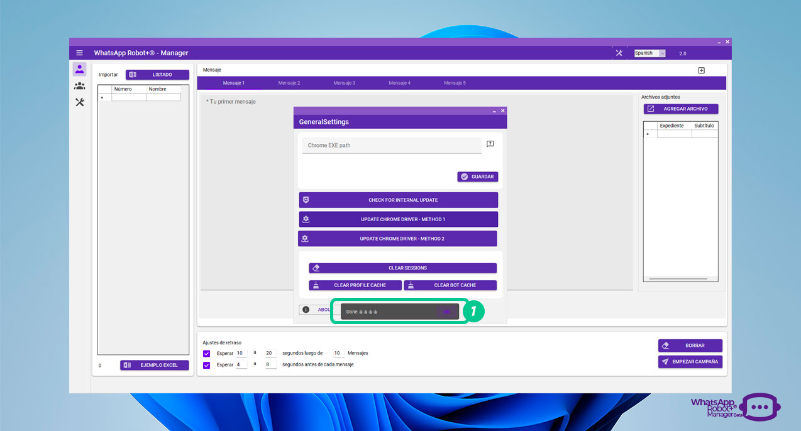Screen dimensions: 801x431
Task: Click the maximum wait field showing 20
Action: (271, 353)
